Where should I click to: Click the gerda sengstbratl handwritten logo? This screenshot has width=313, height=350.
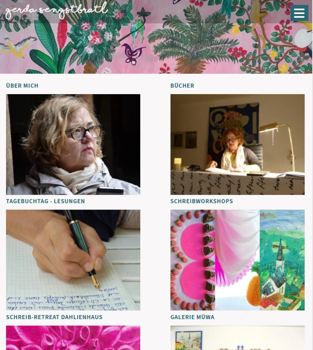tap(56, 11)
